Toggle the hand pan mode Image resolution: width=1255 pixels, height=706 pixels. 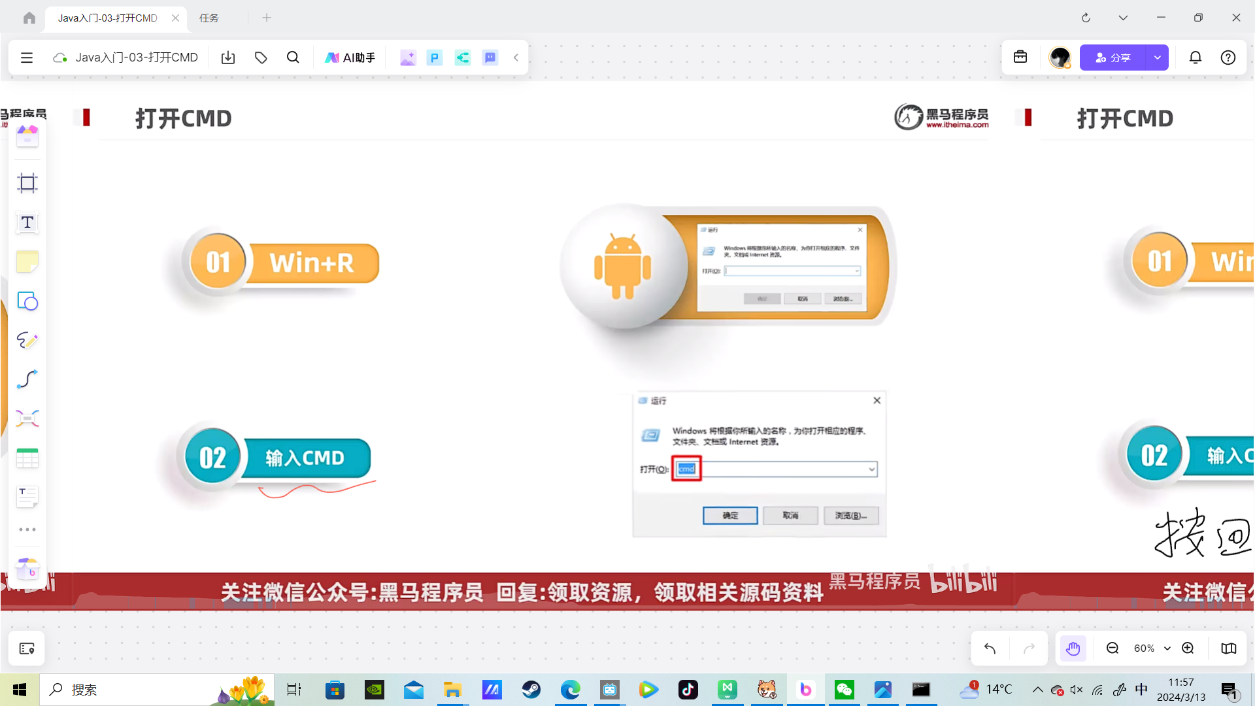1073,648
